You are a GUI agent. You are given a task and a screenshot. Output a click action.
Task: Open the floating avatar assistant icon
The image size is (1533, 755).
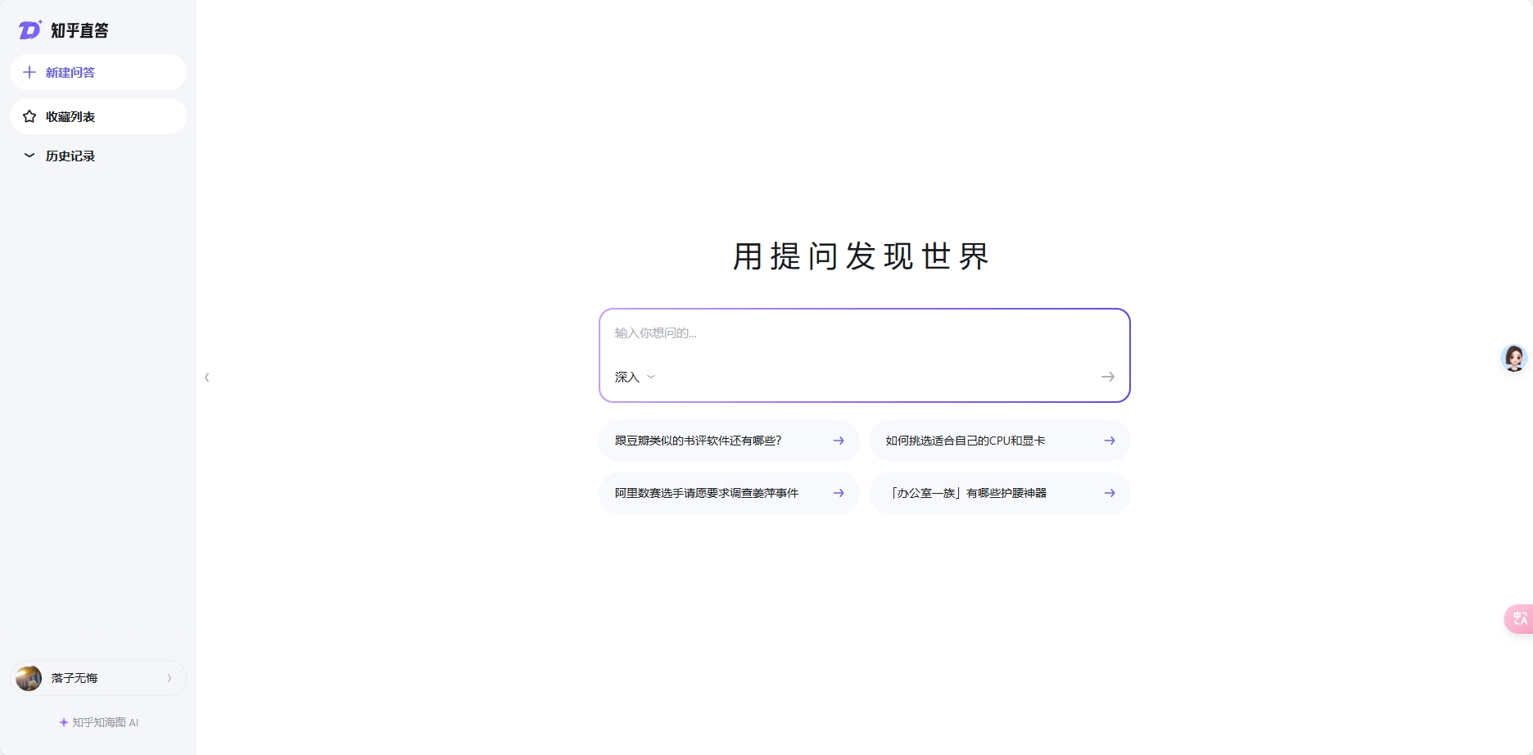[x=1513, y=358]
